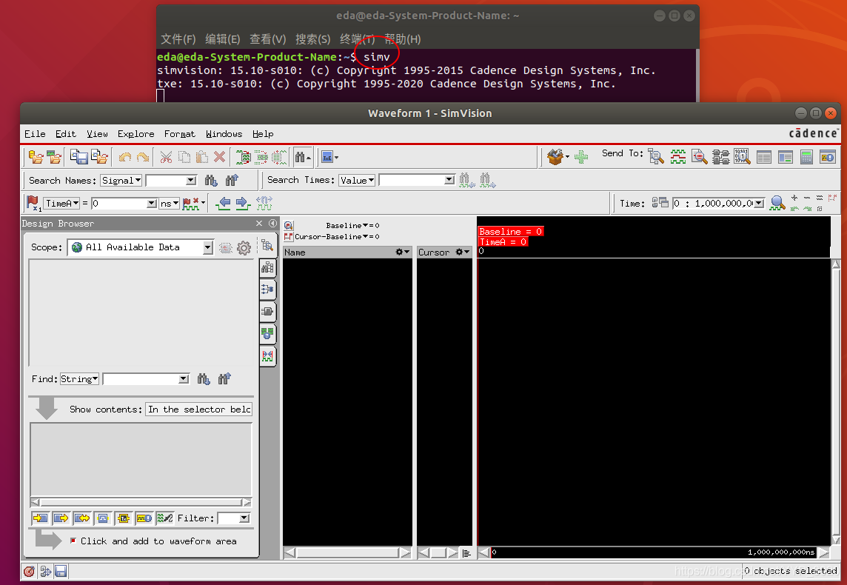Send to Memory Viewer icon
847x585 pixels.
click(x=742, y=157)
